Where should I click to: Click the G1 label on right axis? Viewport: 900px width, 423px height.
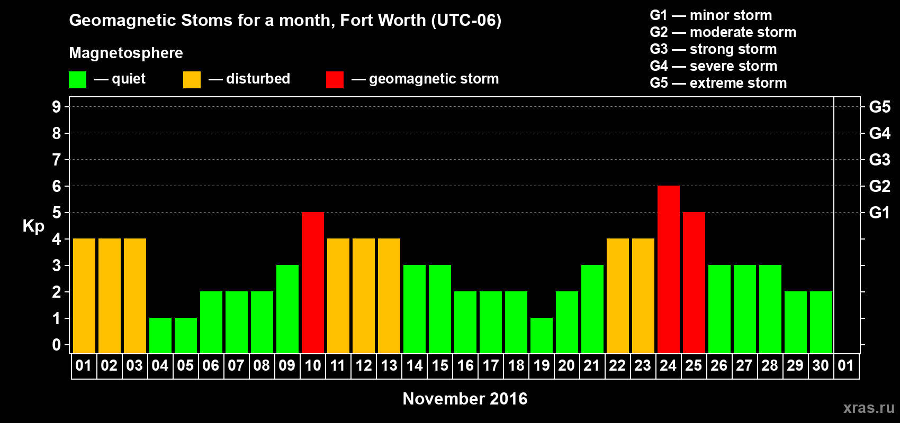[880, 213]
